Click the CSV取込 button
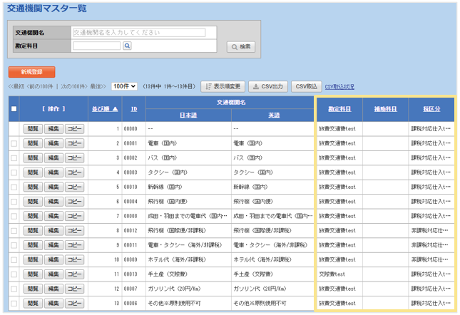Viewport: 460px width, 315px height. (307, 86)
